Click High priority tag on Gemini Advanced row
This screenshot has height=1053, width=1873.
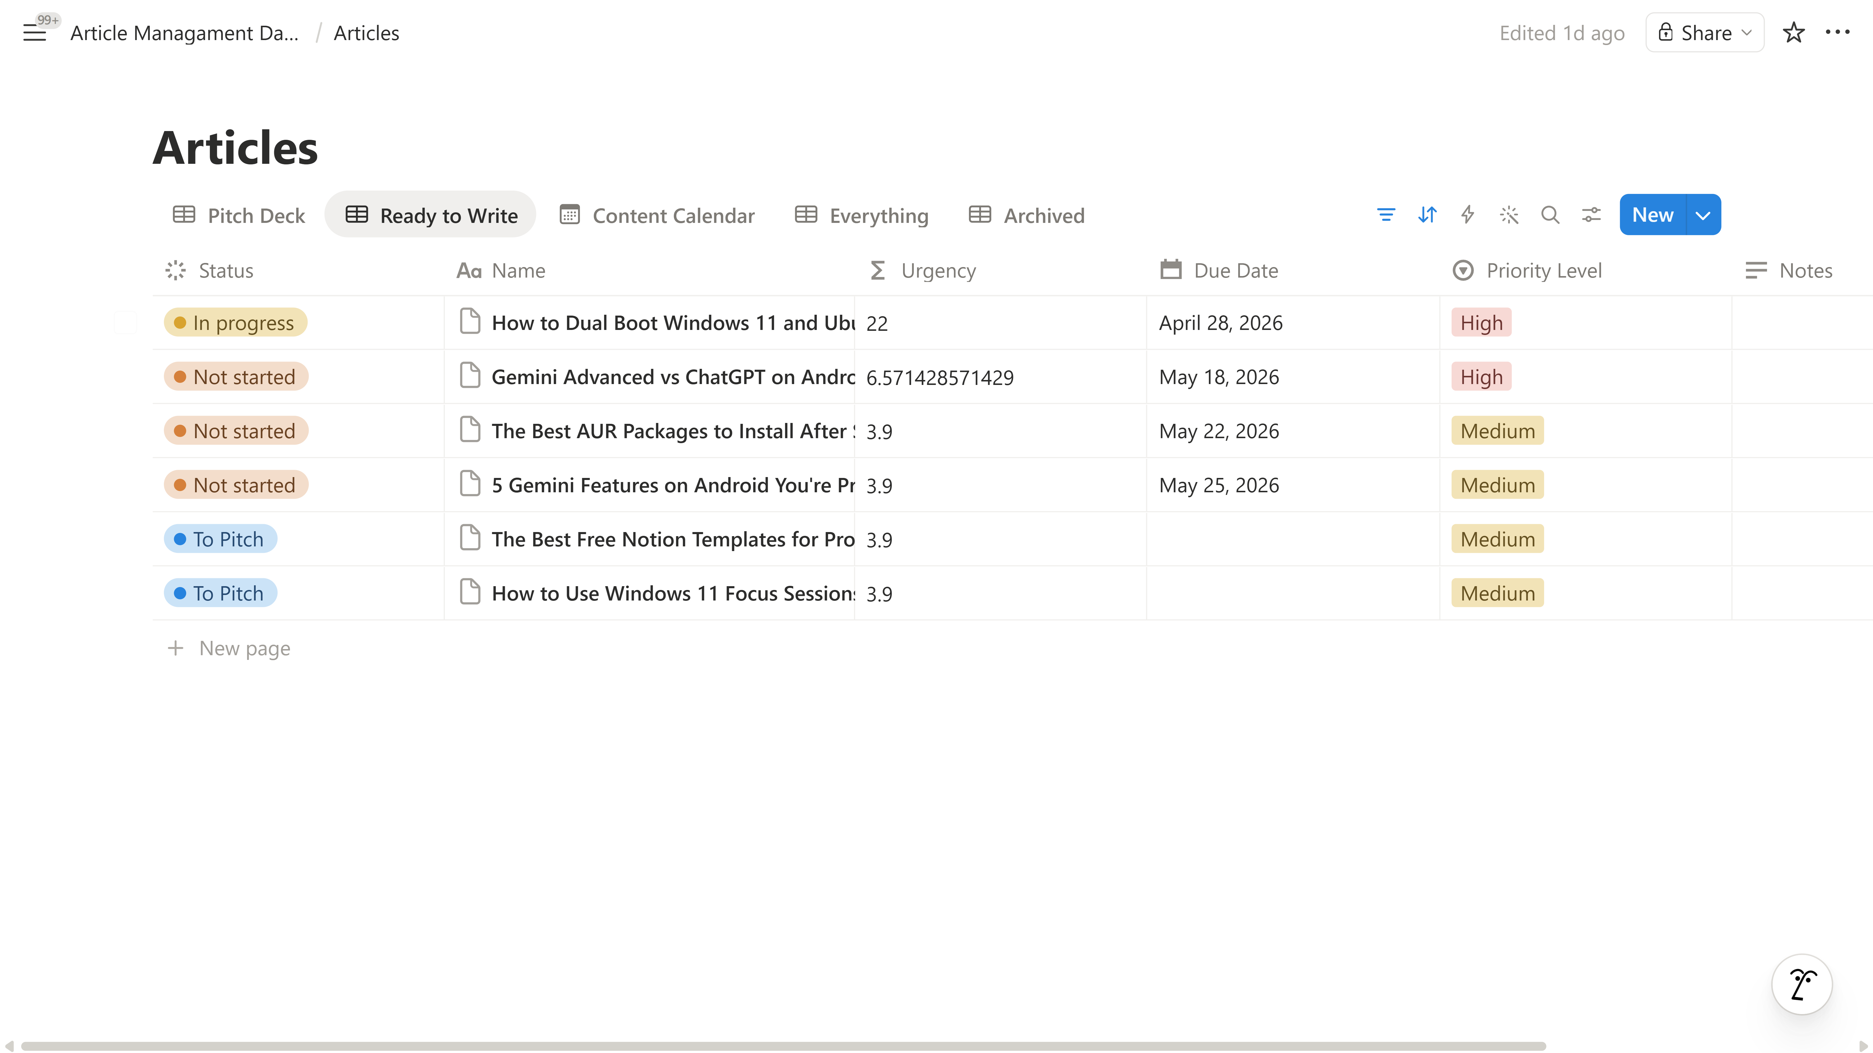click(x=1481, y=376)
